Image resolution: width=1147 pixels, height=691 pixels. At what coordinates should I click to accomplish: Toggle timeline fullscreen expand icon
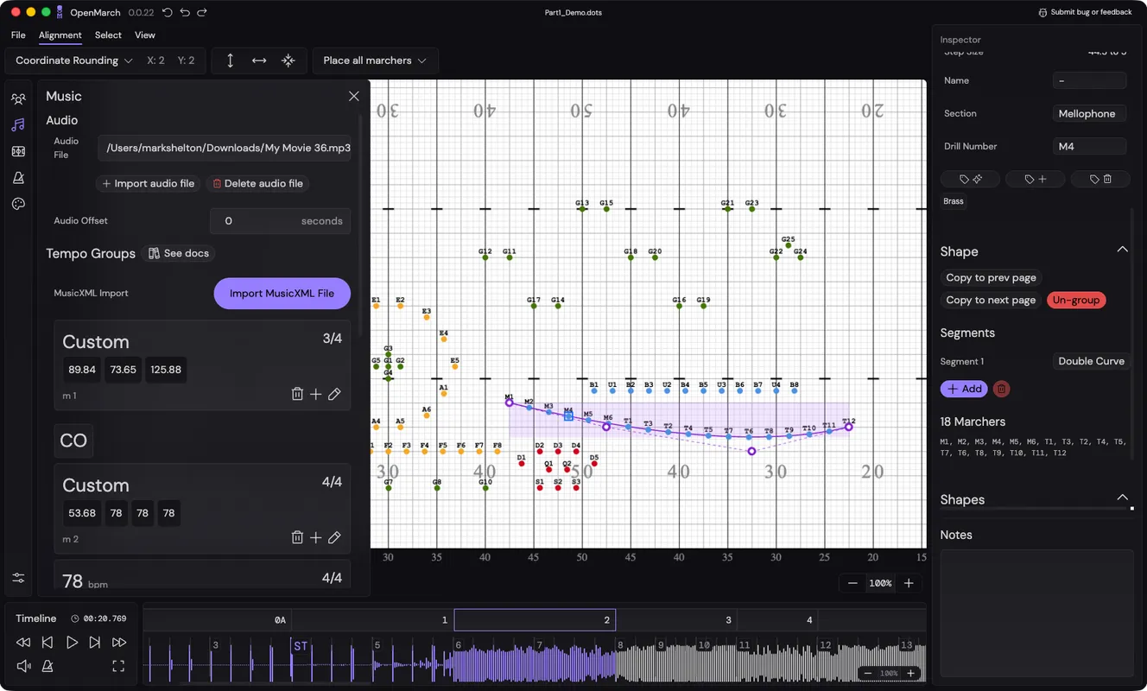[118, 666]
